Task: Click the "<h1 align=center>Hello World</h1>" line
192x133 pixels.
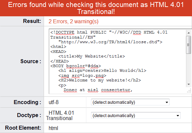Action: [x=102, y=70]
